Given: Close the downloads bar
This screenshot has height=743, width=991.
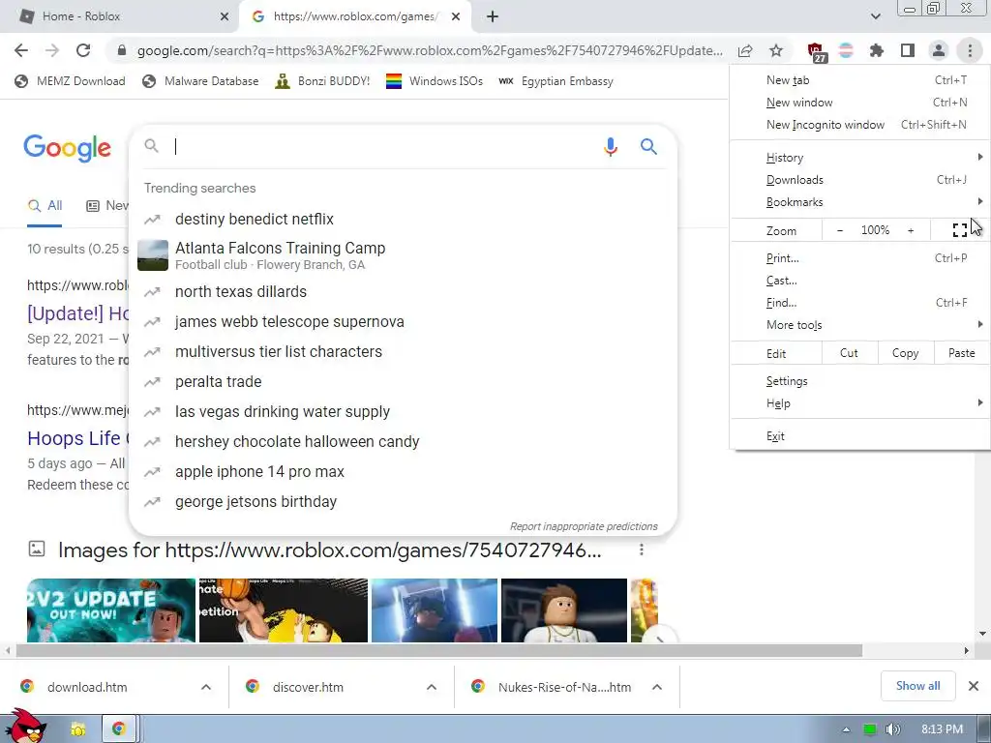Looking at the screenshot, I should tap(974, 686).
